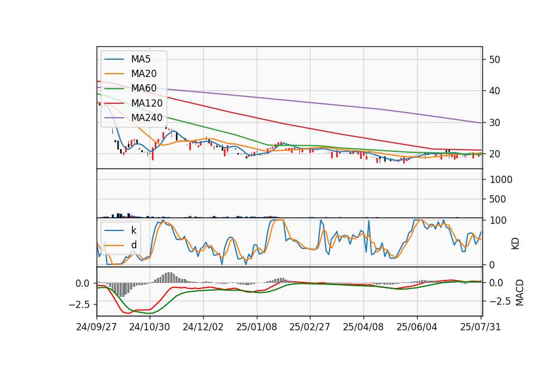Click the orange MA20 legend line sample
The image size is (536, 385).
tap(114, 74)
